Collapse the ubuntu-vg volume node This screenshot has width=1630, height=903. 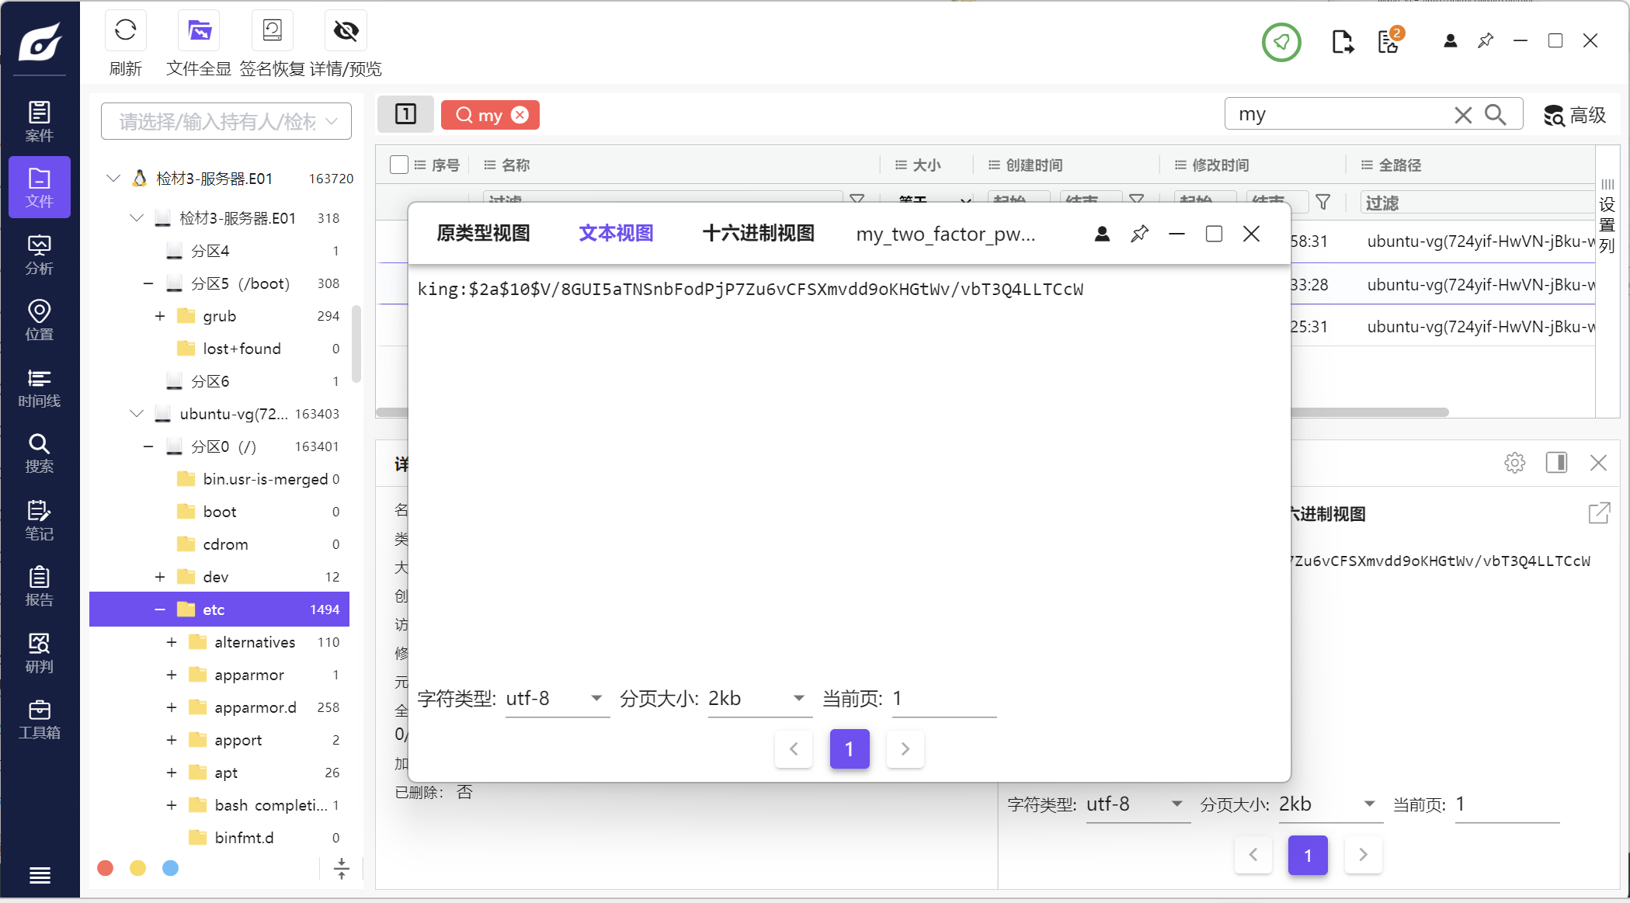(x=137, y=414)
